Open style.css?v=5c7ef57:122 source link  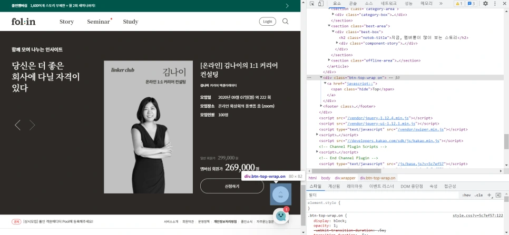478,215
